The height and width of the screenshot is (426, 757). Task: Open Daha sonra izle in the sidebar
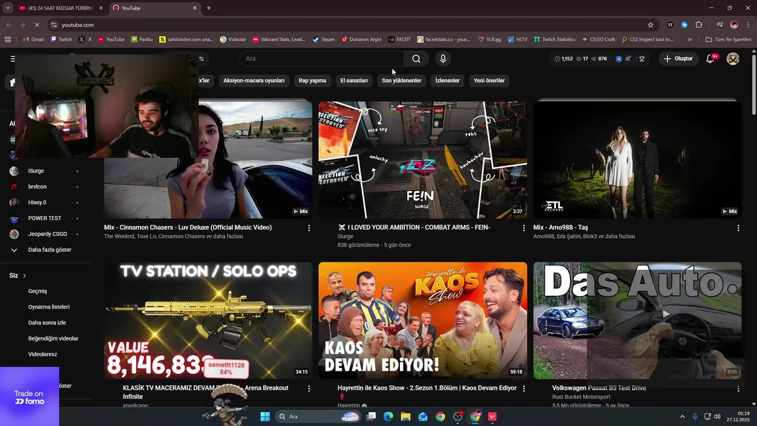pyautogui.click(x=47, y=323)
